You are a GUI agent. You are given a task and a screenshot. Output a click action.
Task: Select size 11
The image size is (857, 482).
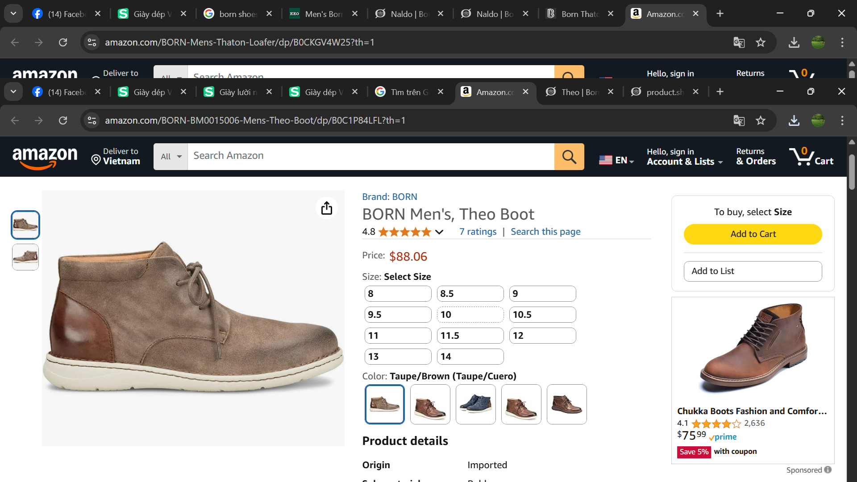point(398,336)
